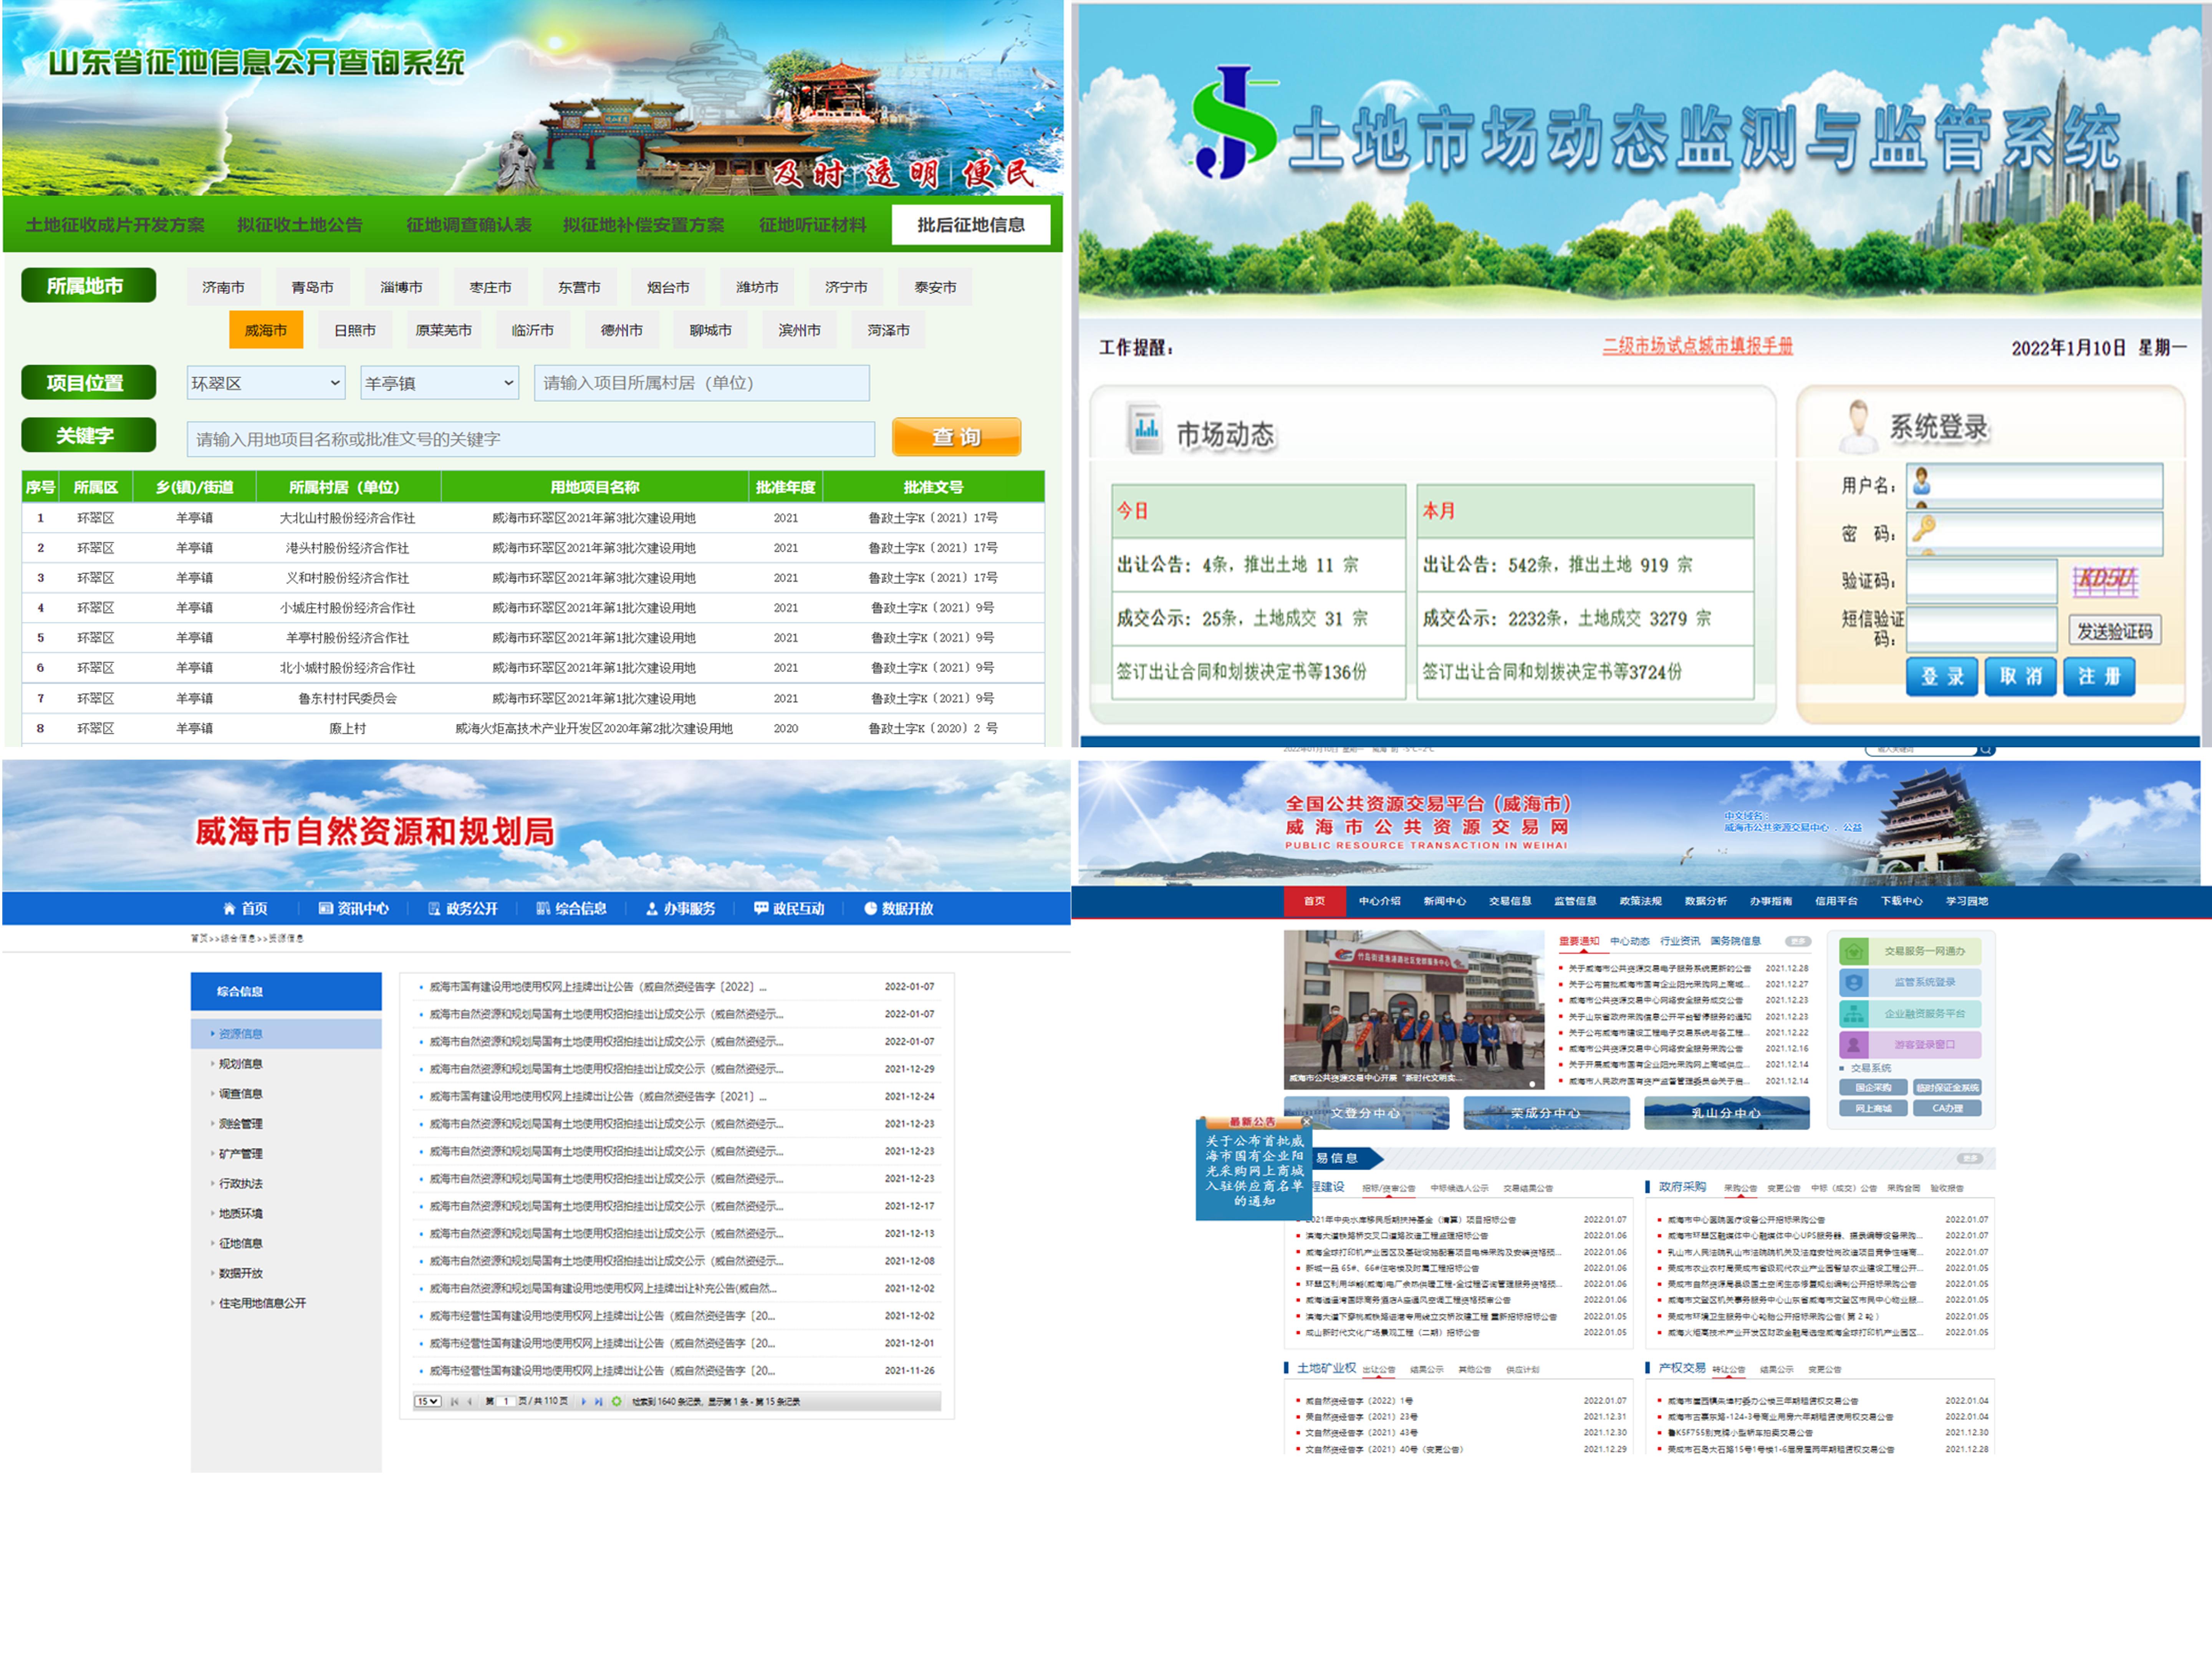Open 土地征收成片开发方案 tab
Image resolution: width=2212 pixels, height=1659 pixels.
[x=115, y=225]
